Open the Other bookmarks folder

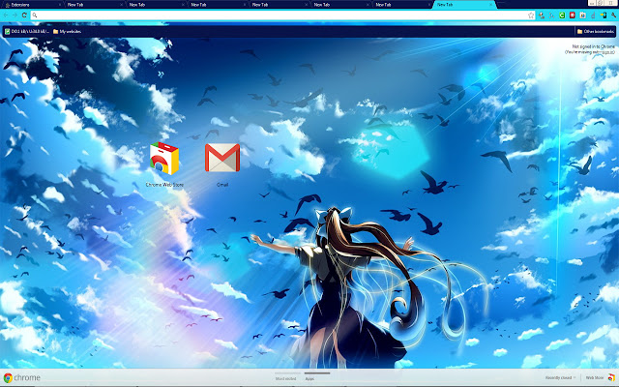point(596,31)
